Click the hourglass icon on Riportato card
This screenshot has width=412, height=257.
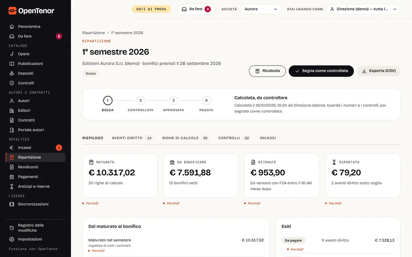point(334,162)
